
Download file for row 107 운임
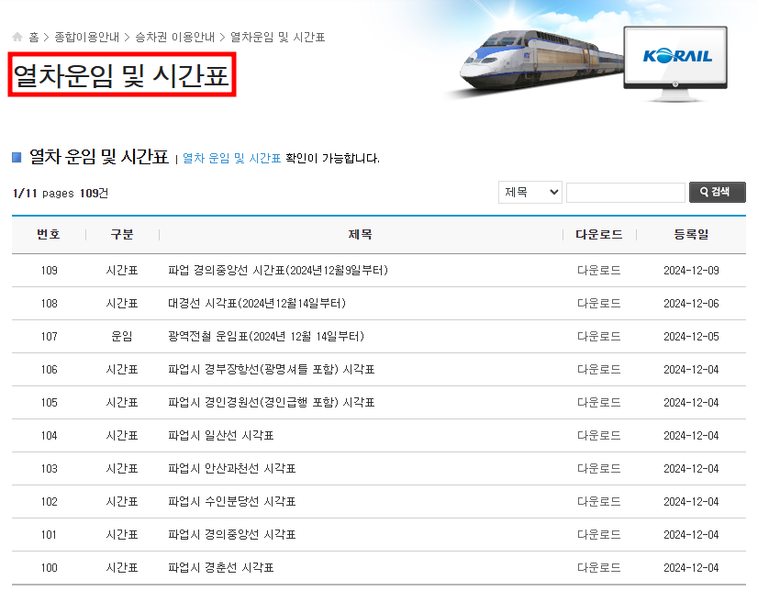point(599,336)
